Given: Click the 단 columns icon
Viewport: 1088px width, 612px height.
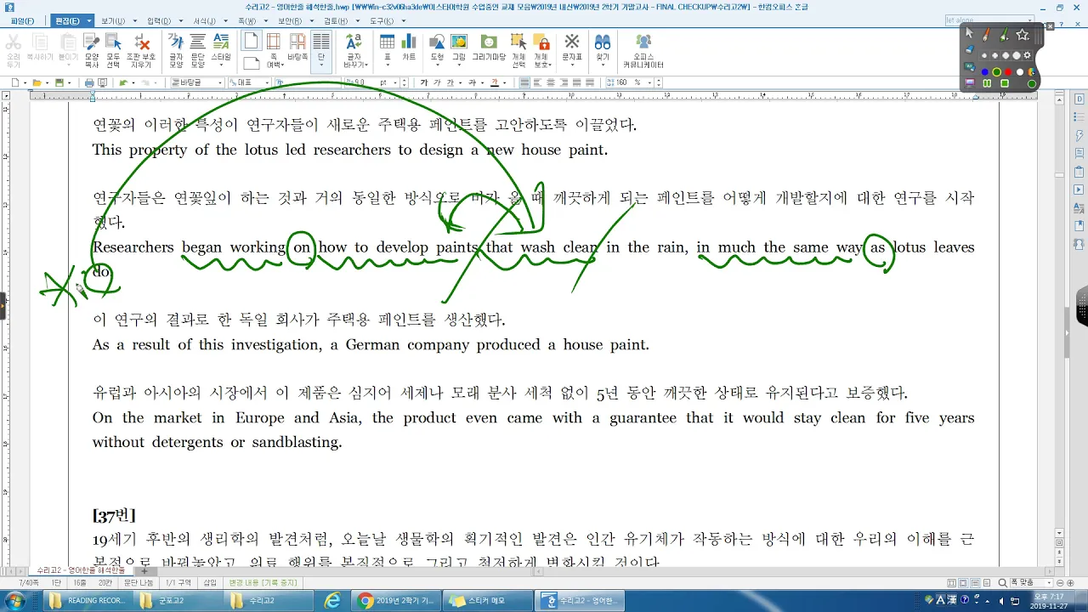Looking at the screenshot, I should [x=321, y=50].
